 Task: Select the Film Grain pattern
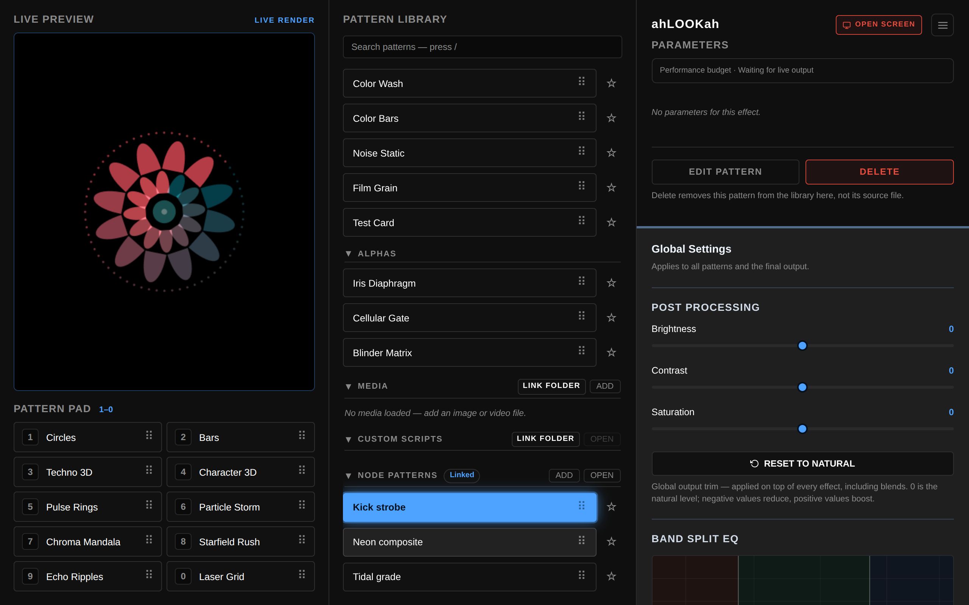(469, 188)
